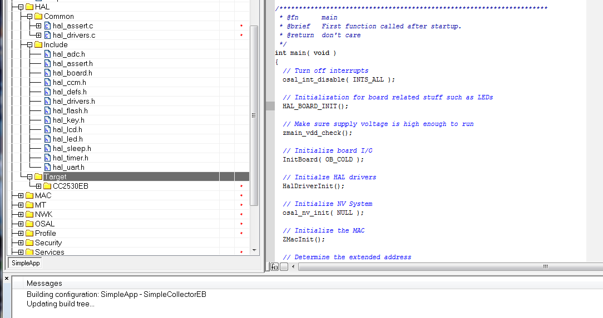Screen dimensions: 603x318
Task: Collapse the Target folder node
Action: tap(29, 177)
